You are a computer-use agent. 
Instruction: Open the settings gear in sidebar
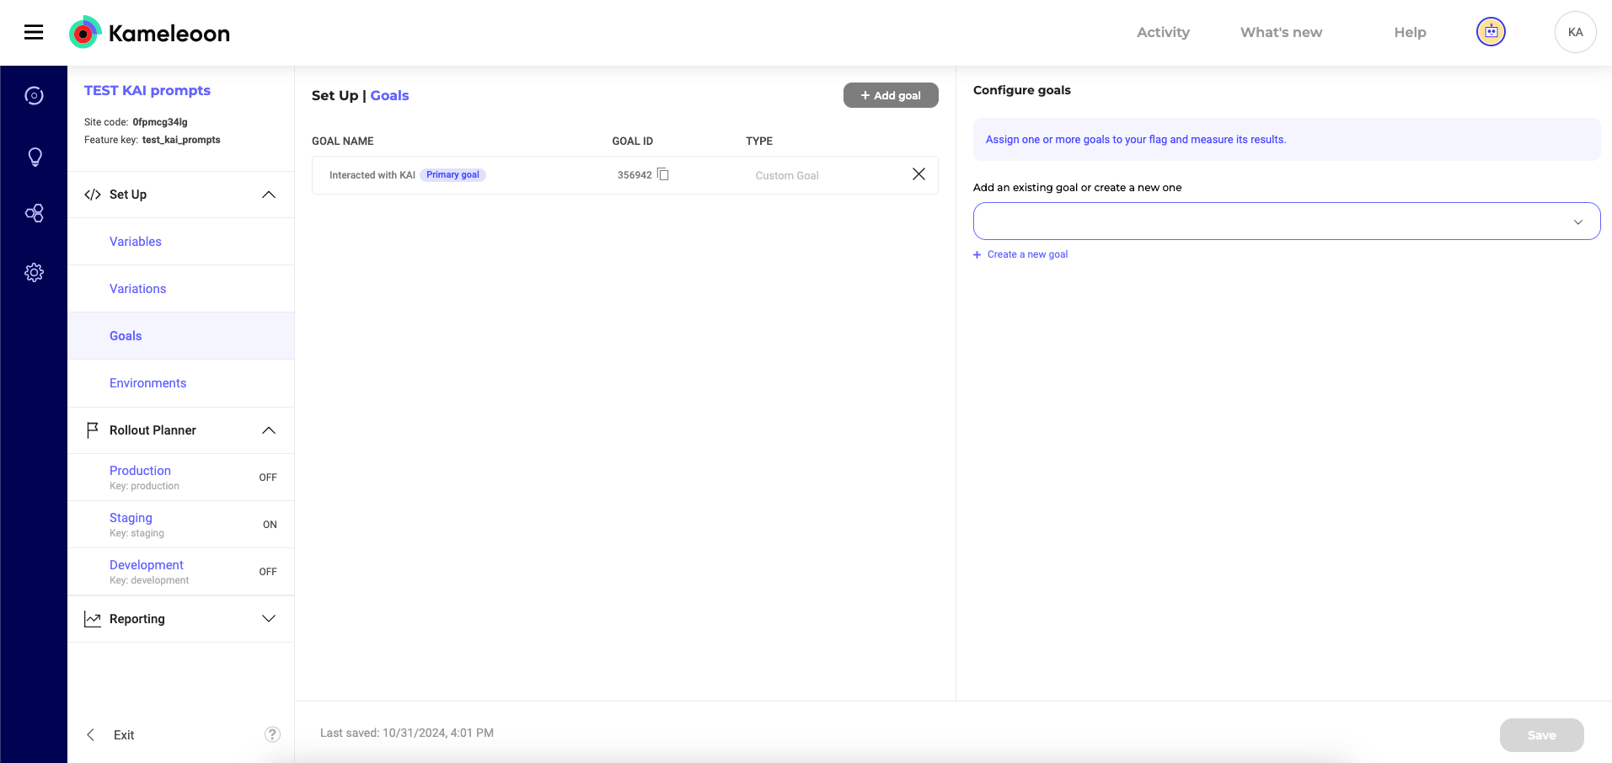click(x=34, y=273)
